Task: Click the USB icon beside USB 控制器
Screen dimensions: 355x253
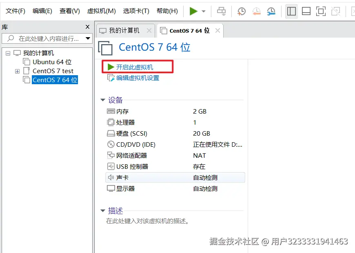Action: [111, 166]
